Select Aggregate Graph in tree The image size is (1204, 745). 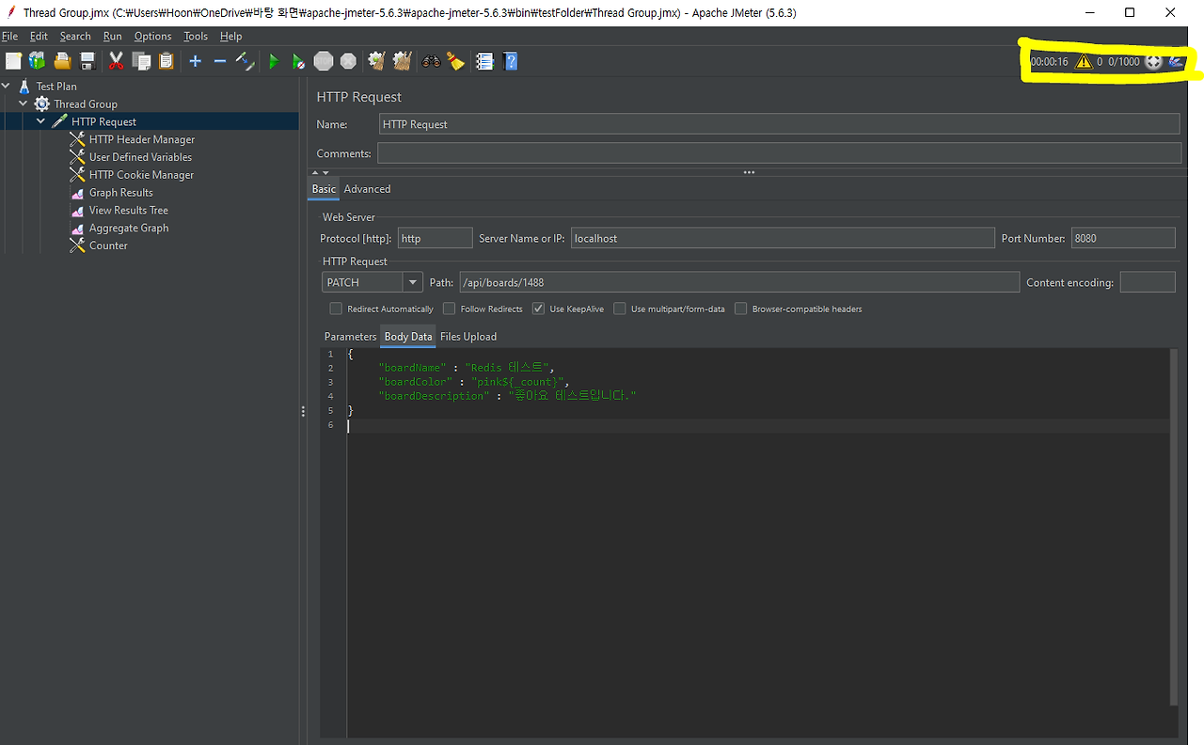tap(129, 228)
